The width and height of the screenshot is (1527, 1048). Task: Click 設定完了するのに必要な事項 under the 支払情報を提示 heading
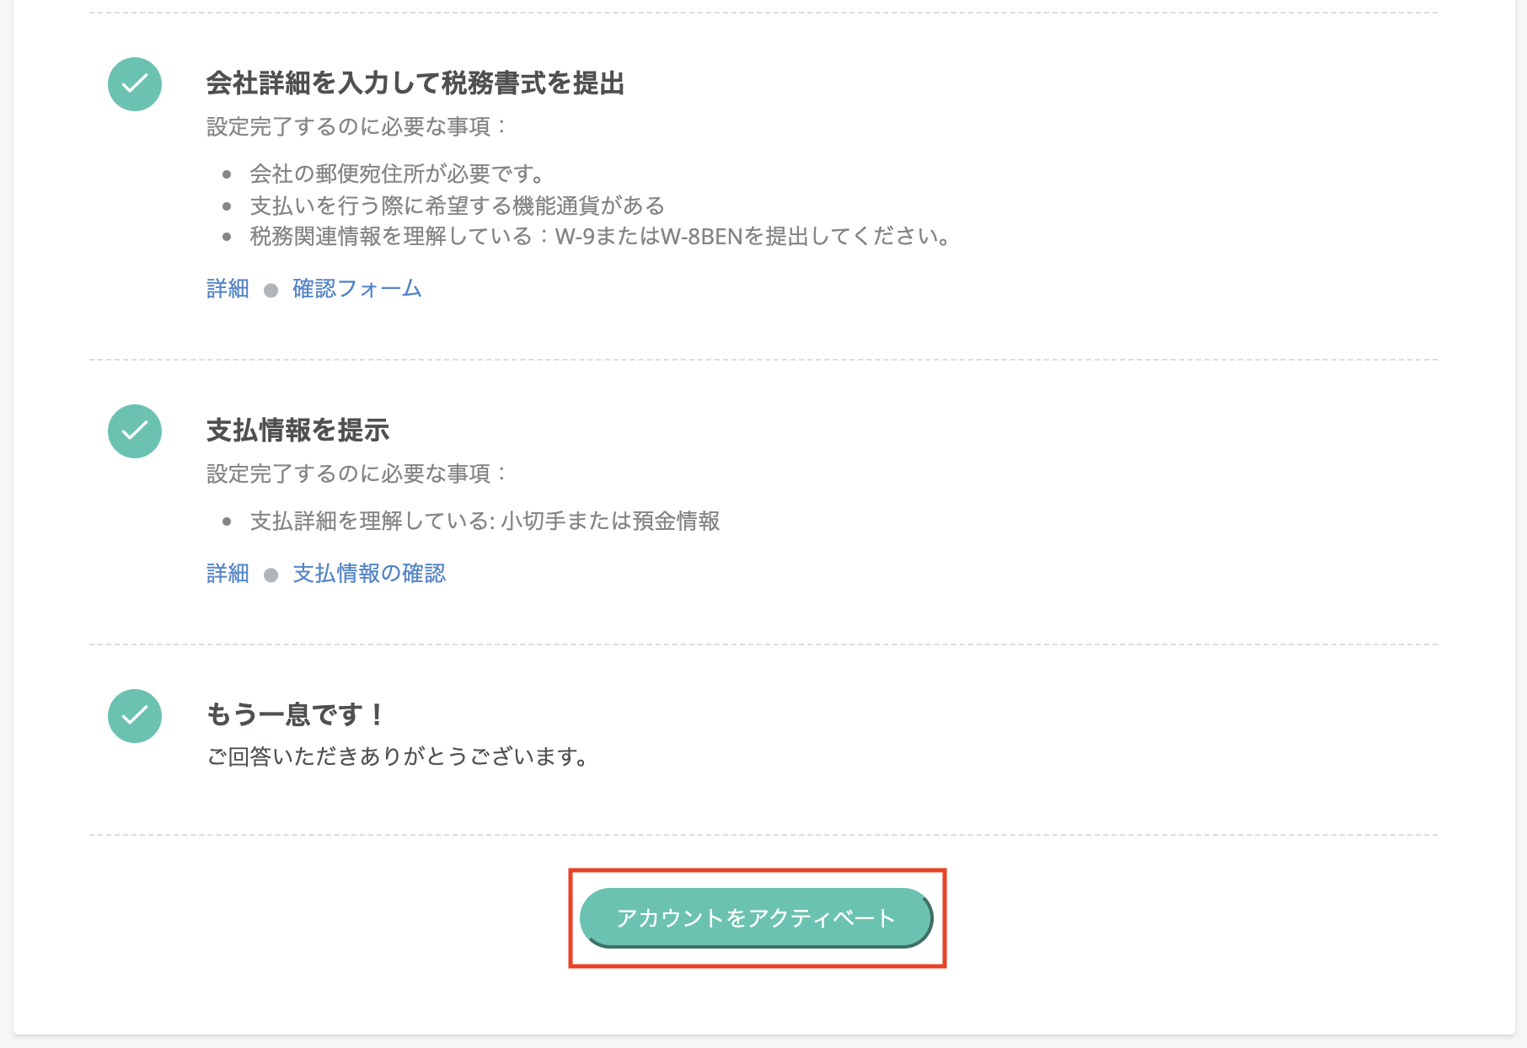[x=357, y=473]
